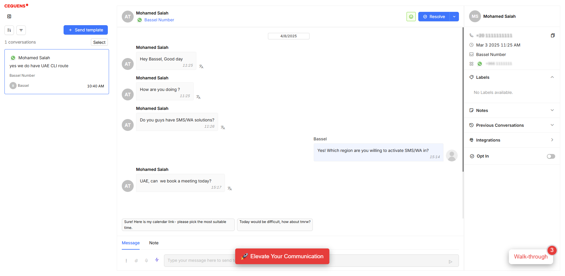Click the green smiley sentiment icon
This screenshot has height=276, width=565.
[411, 17]
